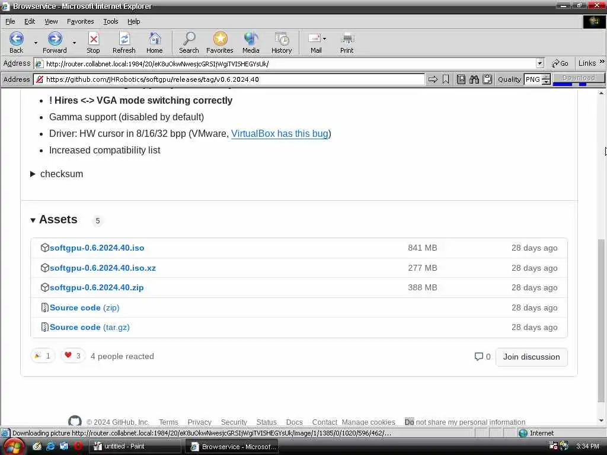Click the GitHub octocat logo in footer
This screenshot has height=455, width=607.
(75, 421)
